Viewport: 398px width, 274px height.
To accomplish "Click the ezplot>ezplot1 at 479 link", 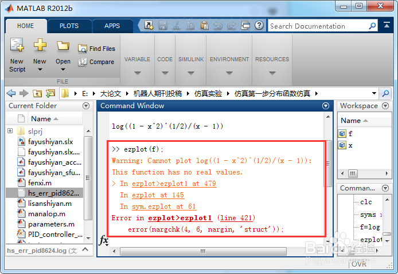I will point(174,184).
